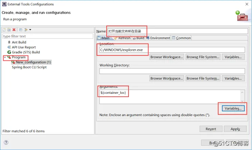This screenshot has height=150, width=252.
Task: Click the type filter text field
Action: pyautogui.click(x=48, y=36)
